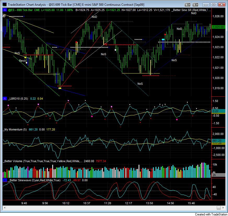The image size is (228, 216).
Task: Click the low 'Lo=1012.25' value
Action: pyautogui.click(x=145, y=10)
